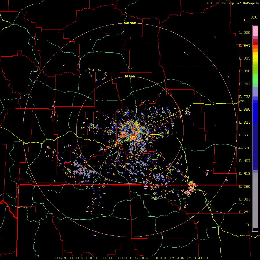Screen dimensions: 260x260
Task: Click the 0.467 color scale value
Action: click(x=245, y=161)
